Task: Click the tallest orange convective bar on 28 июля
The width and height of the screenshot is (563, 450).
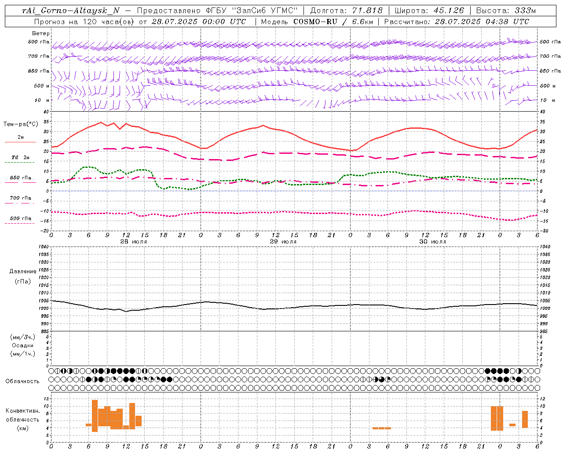Action: [95, 416]
